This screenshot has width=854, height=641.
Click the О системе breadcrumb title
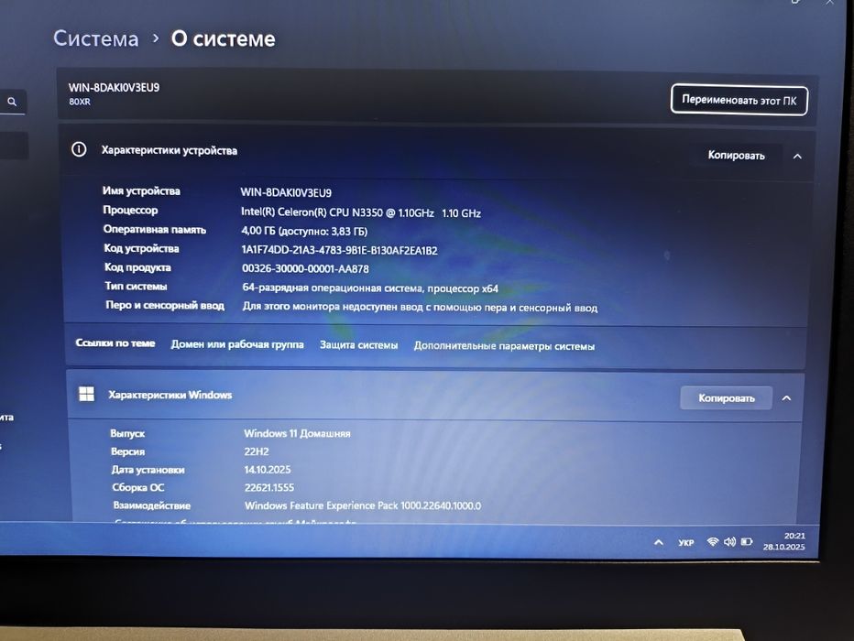tap(224, 38)
